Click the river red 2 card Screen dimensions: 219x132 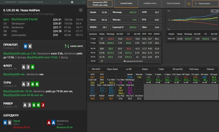(x=43, y=105)
